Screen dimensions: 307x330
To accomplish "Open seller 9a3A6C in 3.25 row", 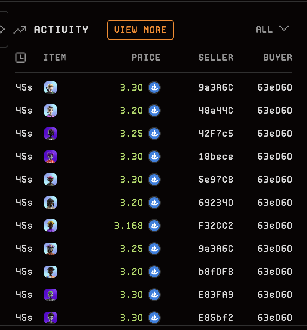I will [216, 249].
